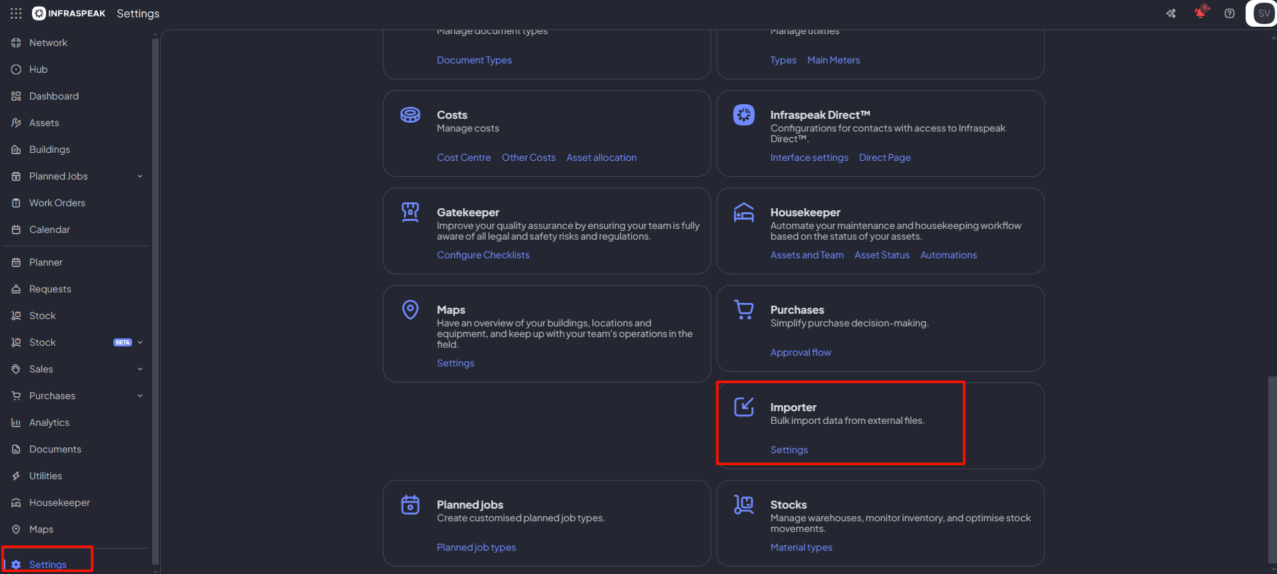Open the help question mark icon
Viewport: 1277px width, 574px height.
click(x=1230, y=13)
